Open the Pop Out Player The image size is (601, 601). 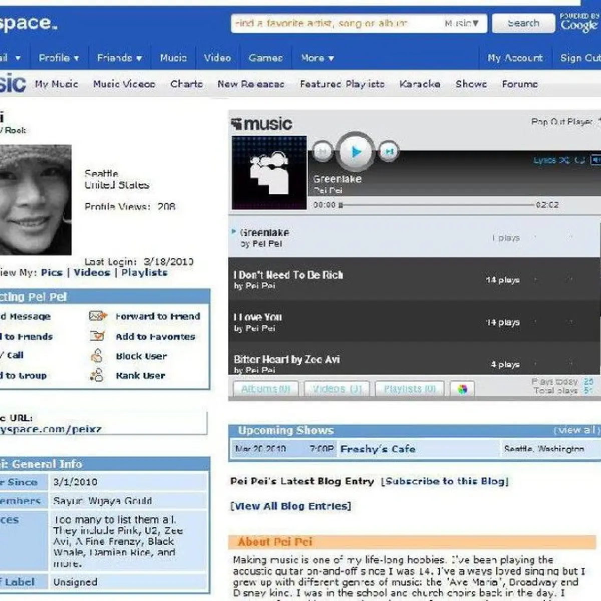562,122
